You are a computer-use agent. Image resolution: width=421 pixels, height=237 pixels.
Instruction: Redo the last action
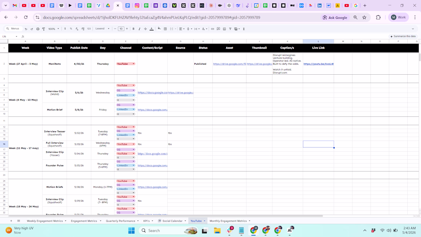point(32,29)
